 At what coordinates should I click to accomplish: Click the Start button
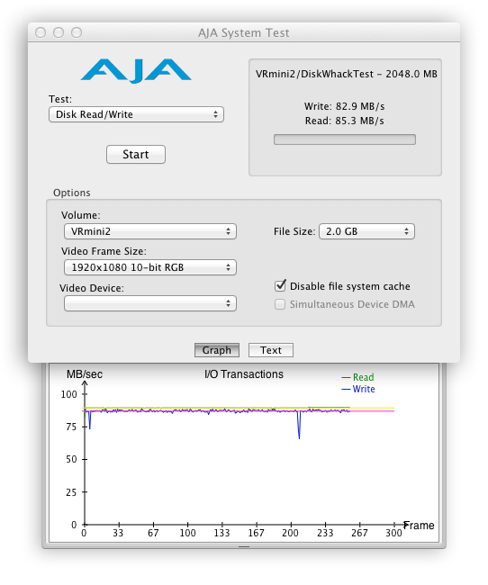point(136,154)
